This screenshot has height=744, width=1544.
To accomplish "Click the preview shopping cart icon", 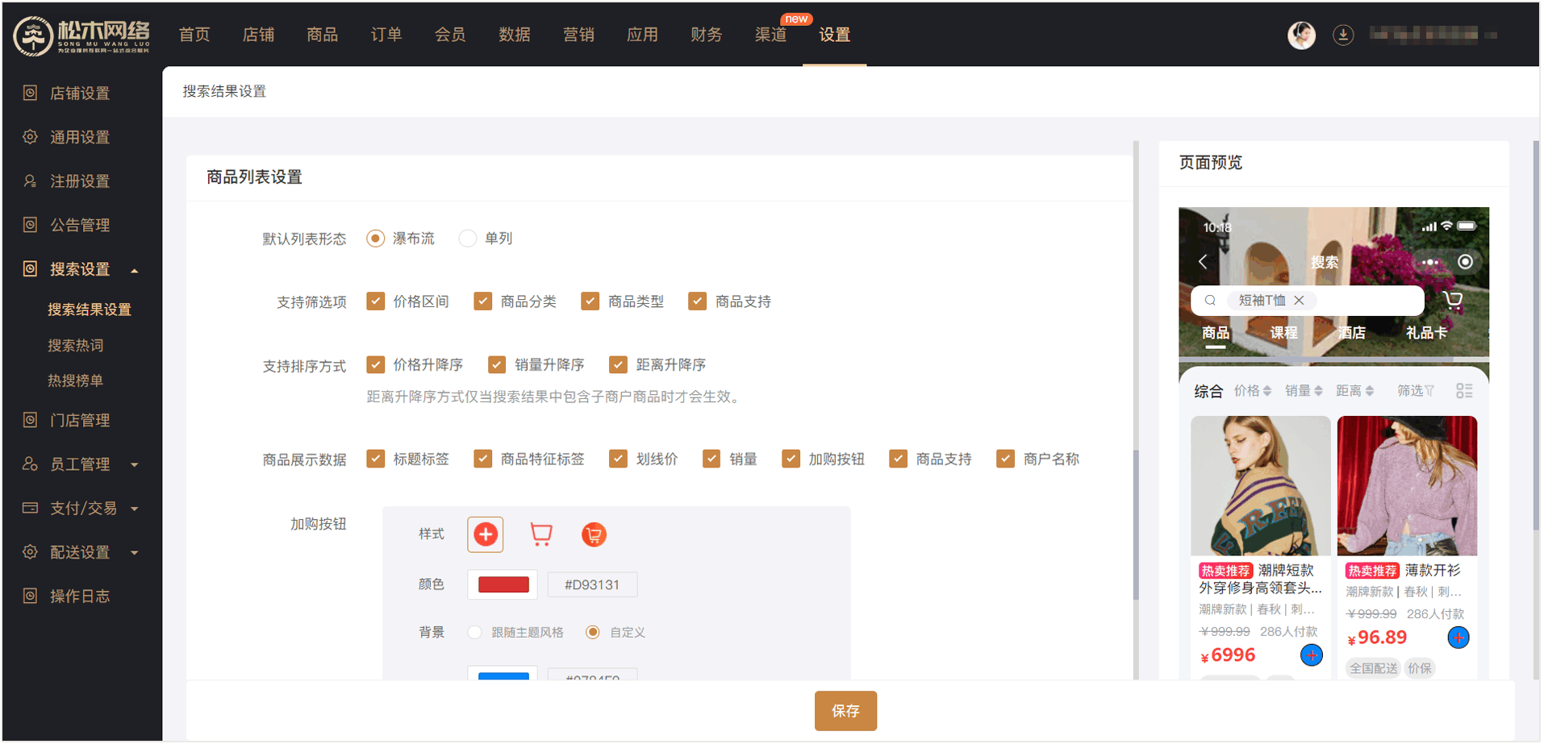I will (1453, 301).
